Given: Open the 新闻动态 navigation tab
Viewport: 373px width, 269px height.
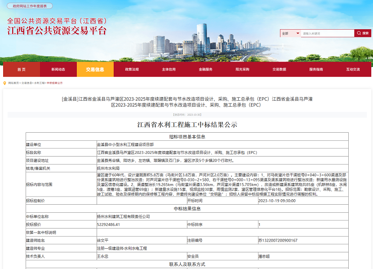Looking at the screenshot, I should (58, 69).
